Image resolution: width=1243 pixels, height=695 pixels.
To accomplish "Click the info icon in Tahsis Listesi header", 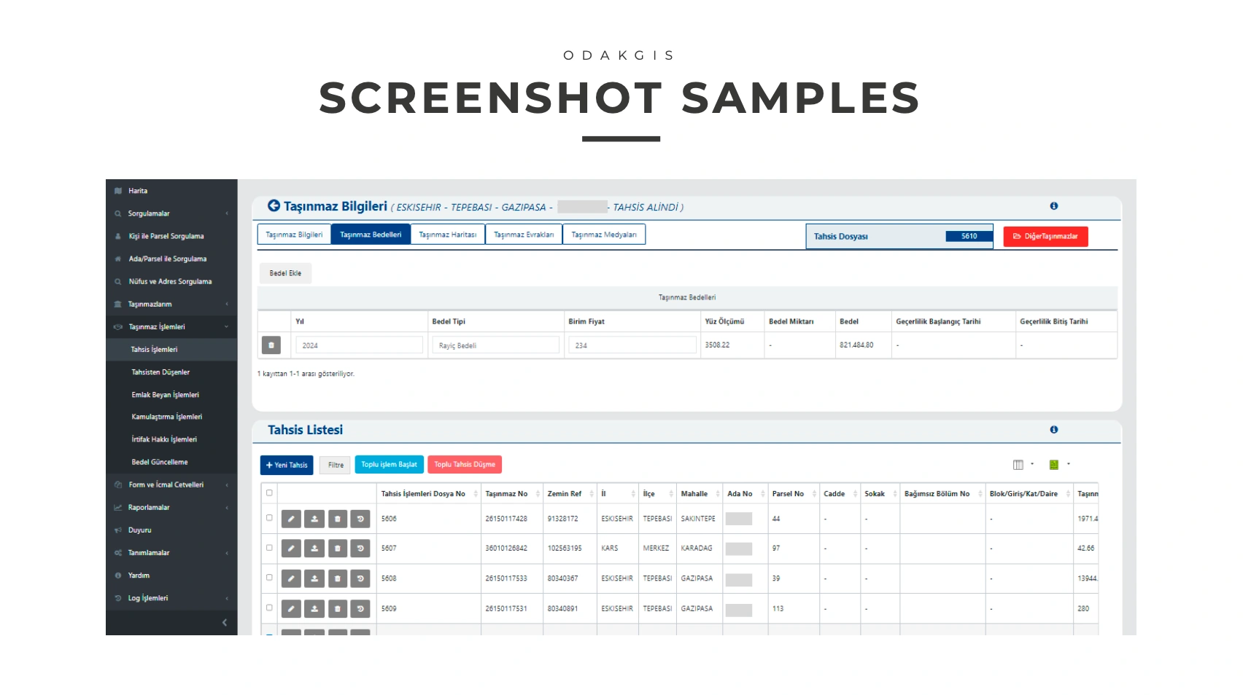I will point(1053,430).
